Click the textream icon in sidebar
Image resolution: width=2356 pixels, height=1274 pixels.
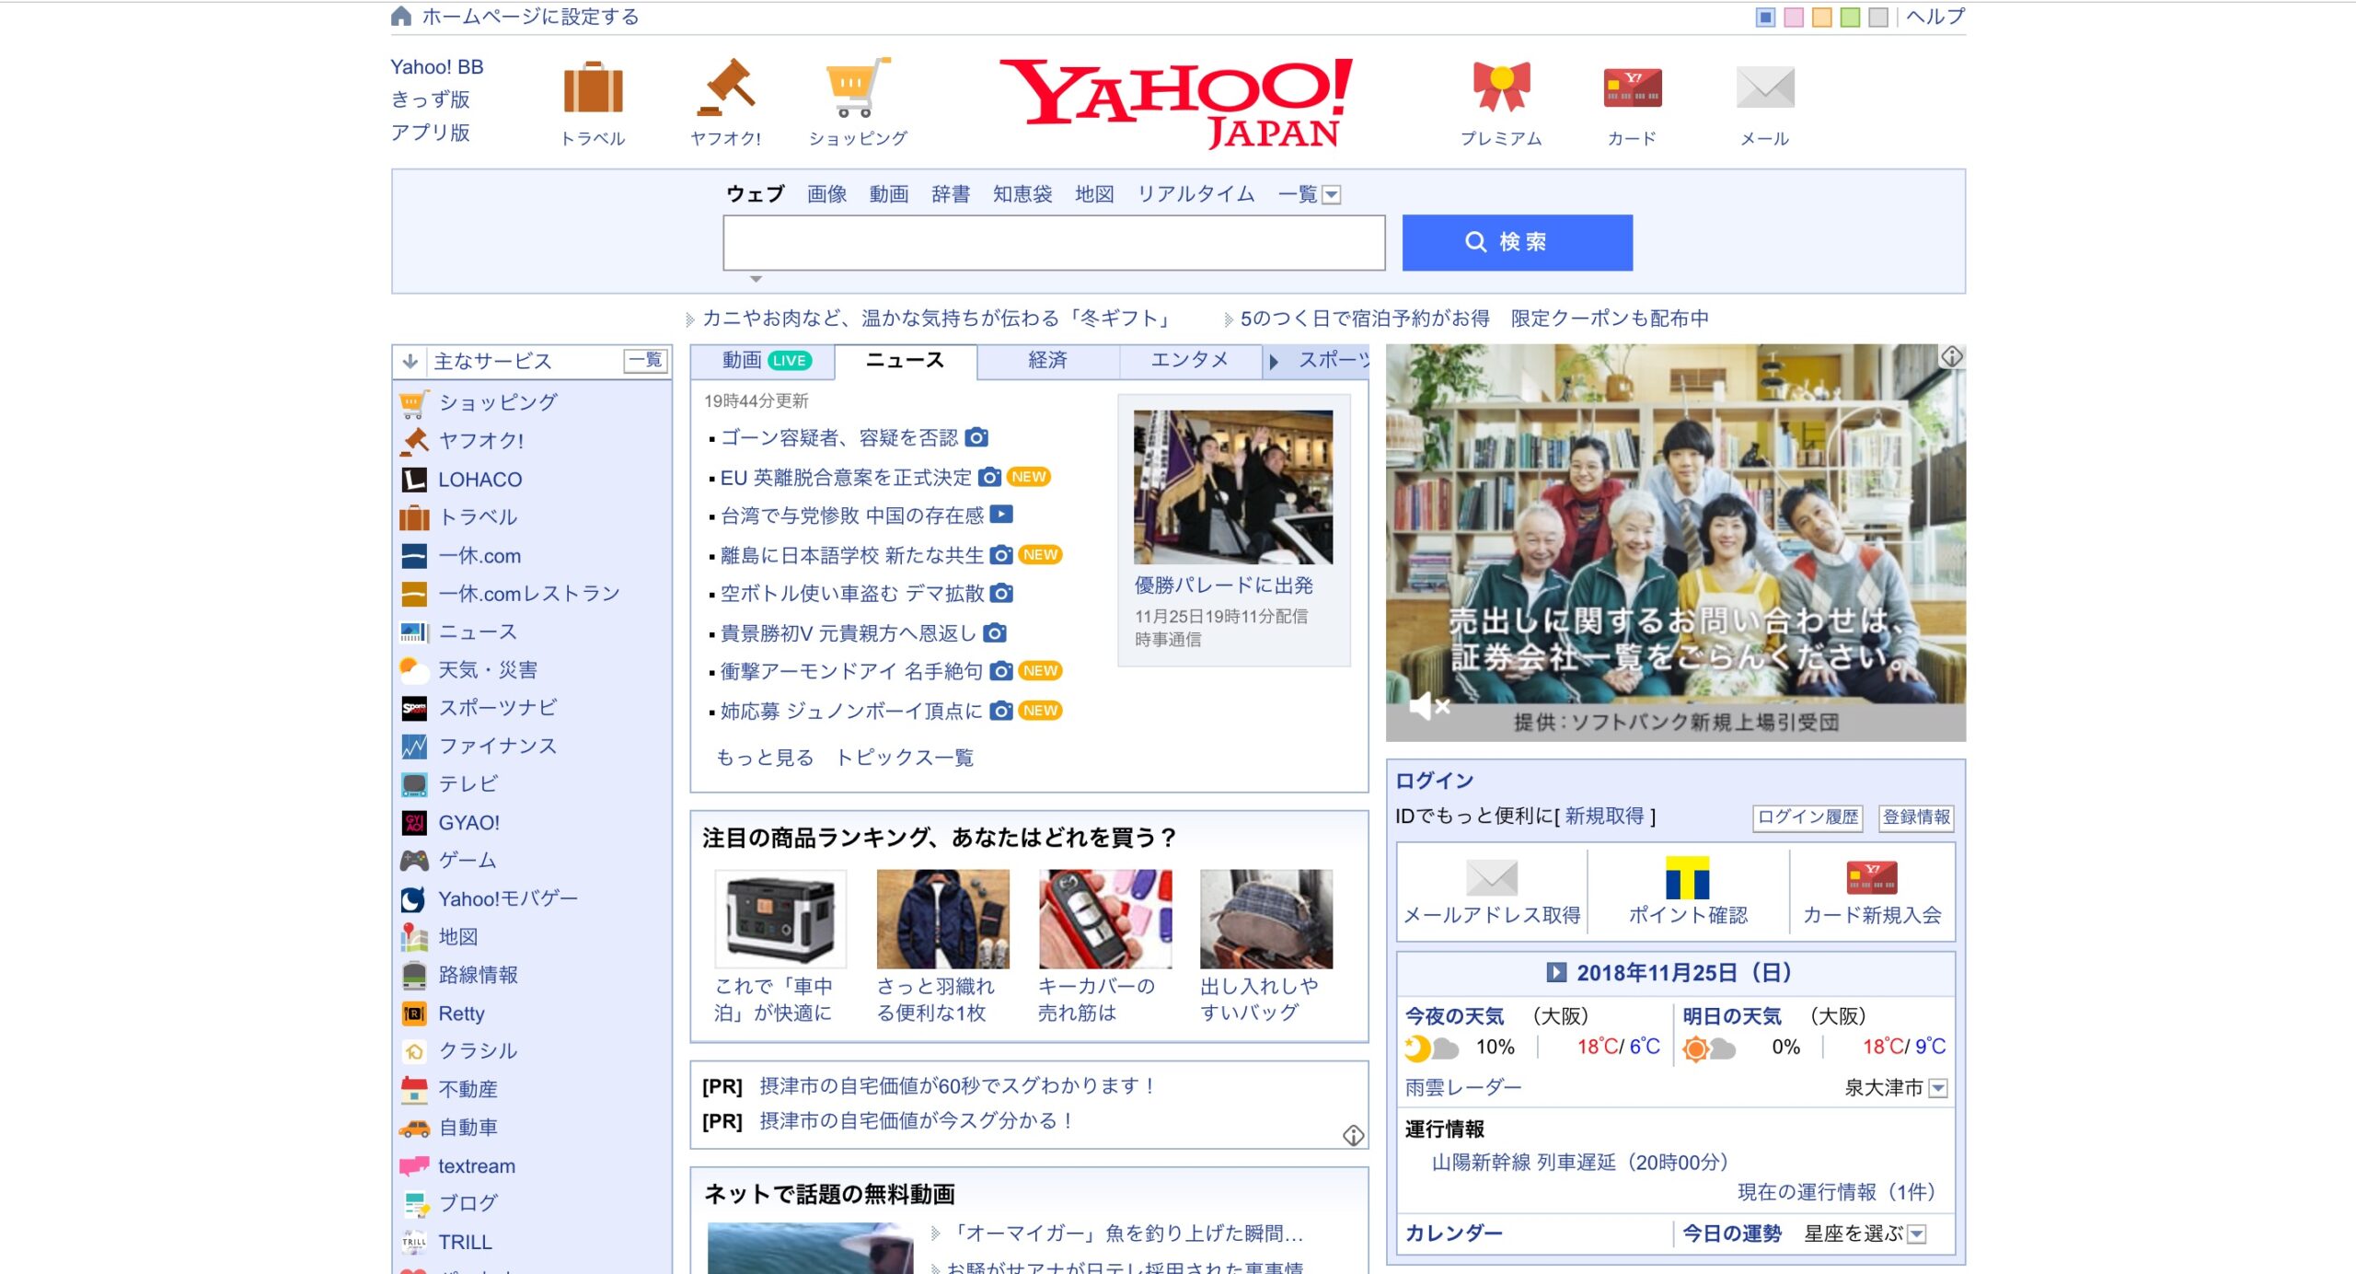pos(414,1166)
